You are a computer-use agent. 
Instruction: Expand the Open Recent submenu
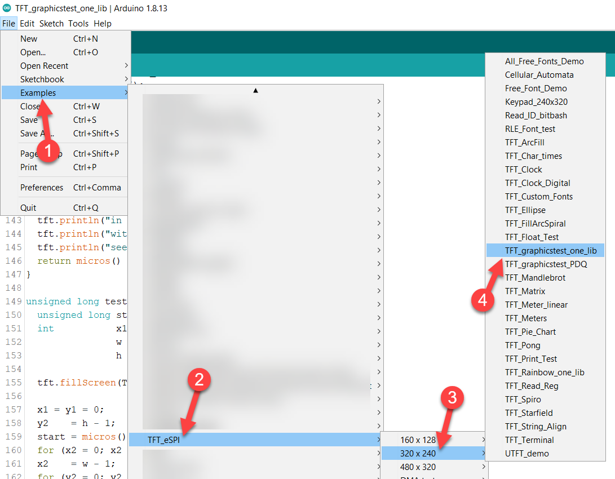65,66
